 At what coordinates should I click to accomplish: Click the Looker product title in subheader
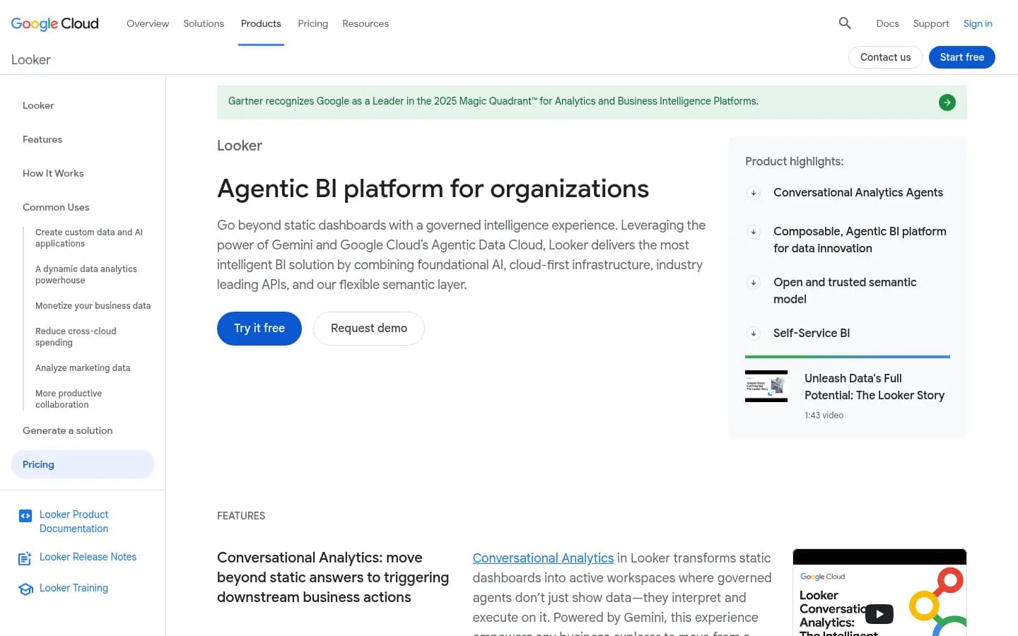tap(31, 59)
